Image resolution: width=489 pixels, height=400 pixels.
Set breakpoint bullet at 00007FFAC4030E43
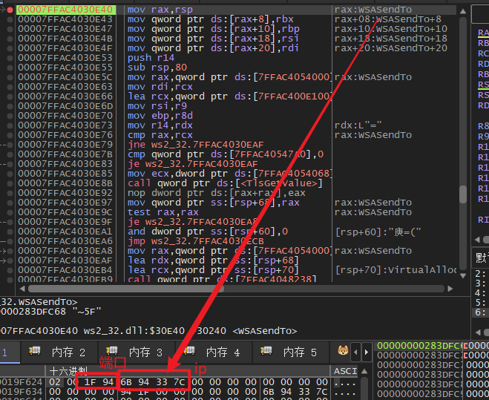tap(10, 19)
